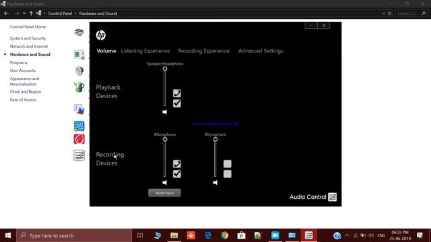Viewport: 431px width, 242px height.
Task: Open Appearance and Personalization category
Action: (24, 81)
